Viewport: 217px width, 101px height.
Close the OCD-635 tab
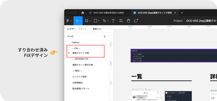click(175, 13)
